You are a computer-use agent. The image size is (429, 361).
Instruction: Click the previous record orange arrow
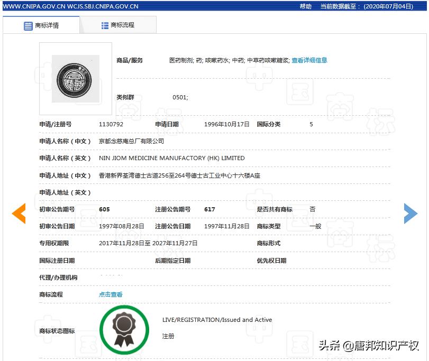pyautogui.click(x=19, y=213)
